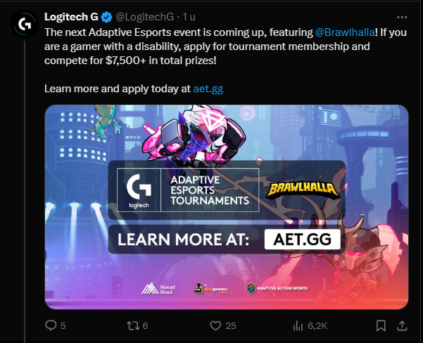Open the three-dot more options menu
Image resolution: width=423 pixels, height=343 pixels.
point(402,18)
